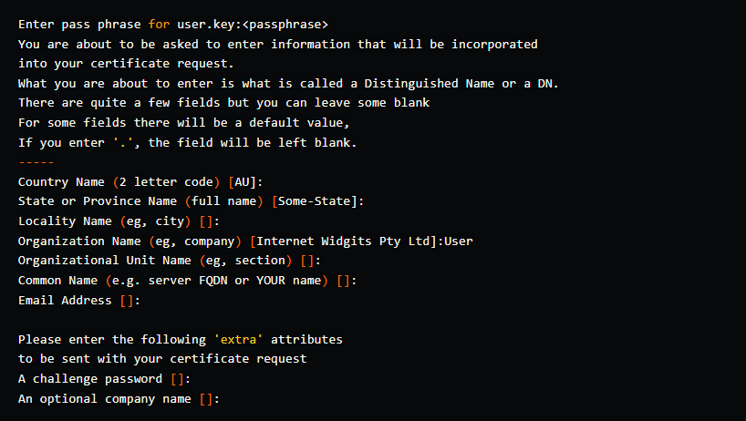Click the optional company name prompt
Screen dimensions: 746x421
click(x=119, y=399)
